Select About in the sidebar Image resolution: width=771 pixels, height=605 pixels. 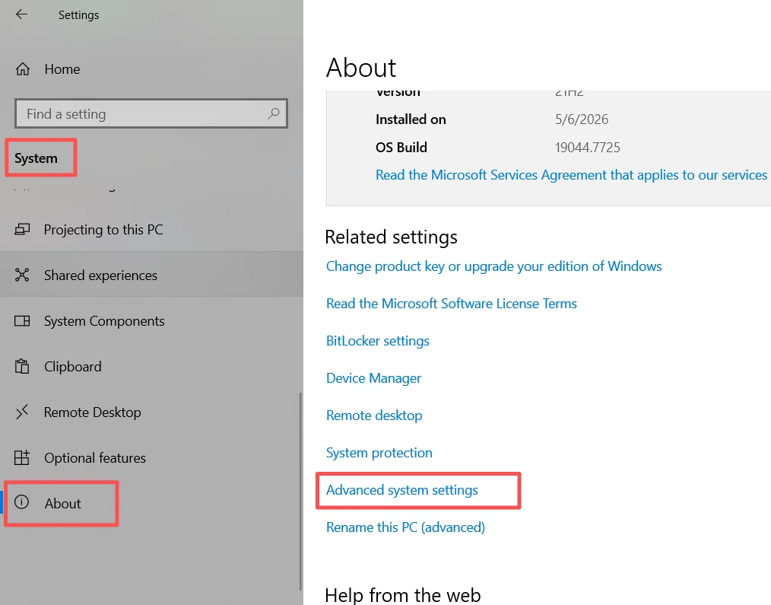(x=151, y=503)
